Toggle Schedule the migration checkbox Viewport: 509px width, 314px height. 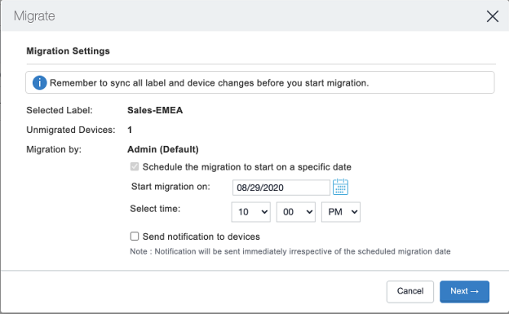click(135, 166)
